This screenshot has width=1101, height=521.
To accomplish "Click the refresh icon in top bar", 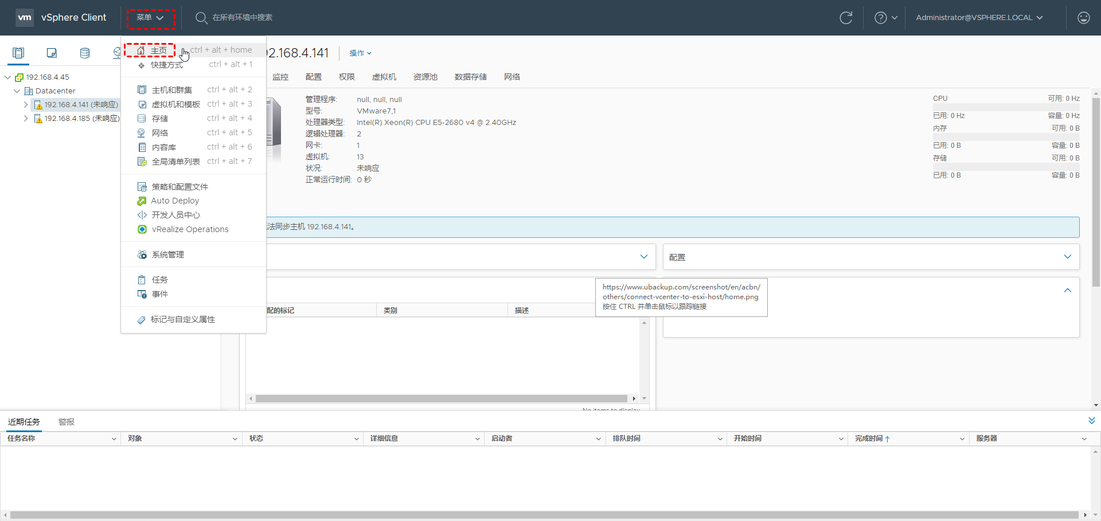I will 846,18.
